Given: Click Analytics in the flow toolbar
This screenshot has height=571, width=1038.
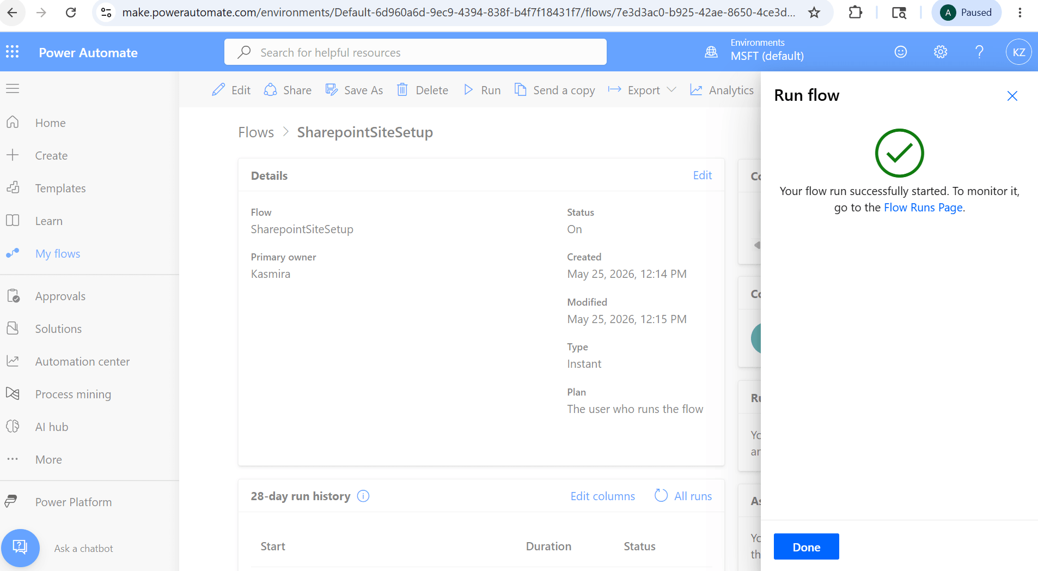Looking at the screenshot, I should point(722,90).
